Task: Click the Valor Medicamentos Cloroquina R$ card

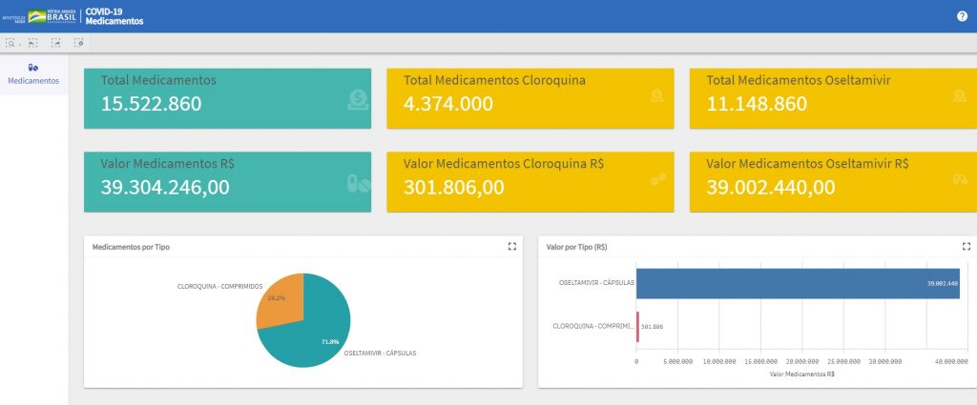Action: tap(530, 181)
